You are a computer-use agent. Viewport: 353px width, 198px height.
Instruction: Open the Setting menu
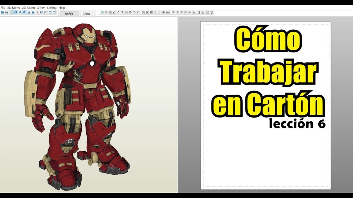(52, 8)
